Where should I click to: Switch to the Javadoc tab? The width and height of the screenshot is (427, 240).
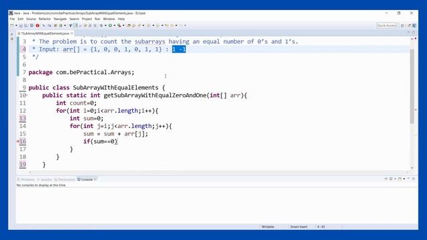(45, 179)
